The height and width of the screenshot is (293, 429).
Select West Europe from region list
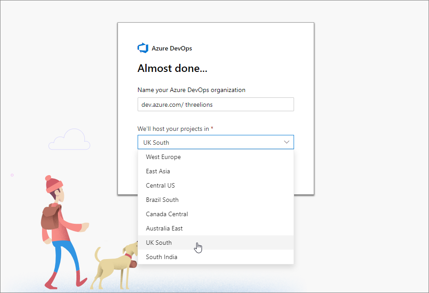click(215, 157)
